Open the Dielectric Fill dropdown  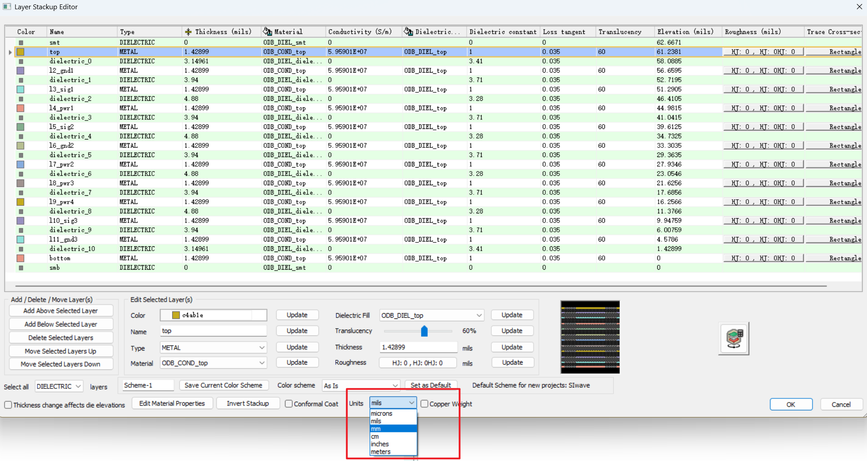tap(432, 315)
